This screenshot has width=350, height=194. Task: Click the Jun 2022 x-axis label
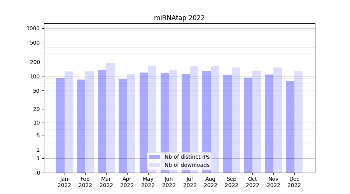(169, 182)
